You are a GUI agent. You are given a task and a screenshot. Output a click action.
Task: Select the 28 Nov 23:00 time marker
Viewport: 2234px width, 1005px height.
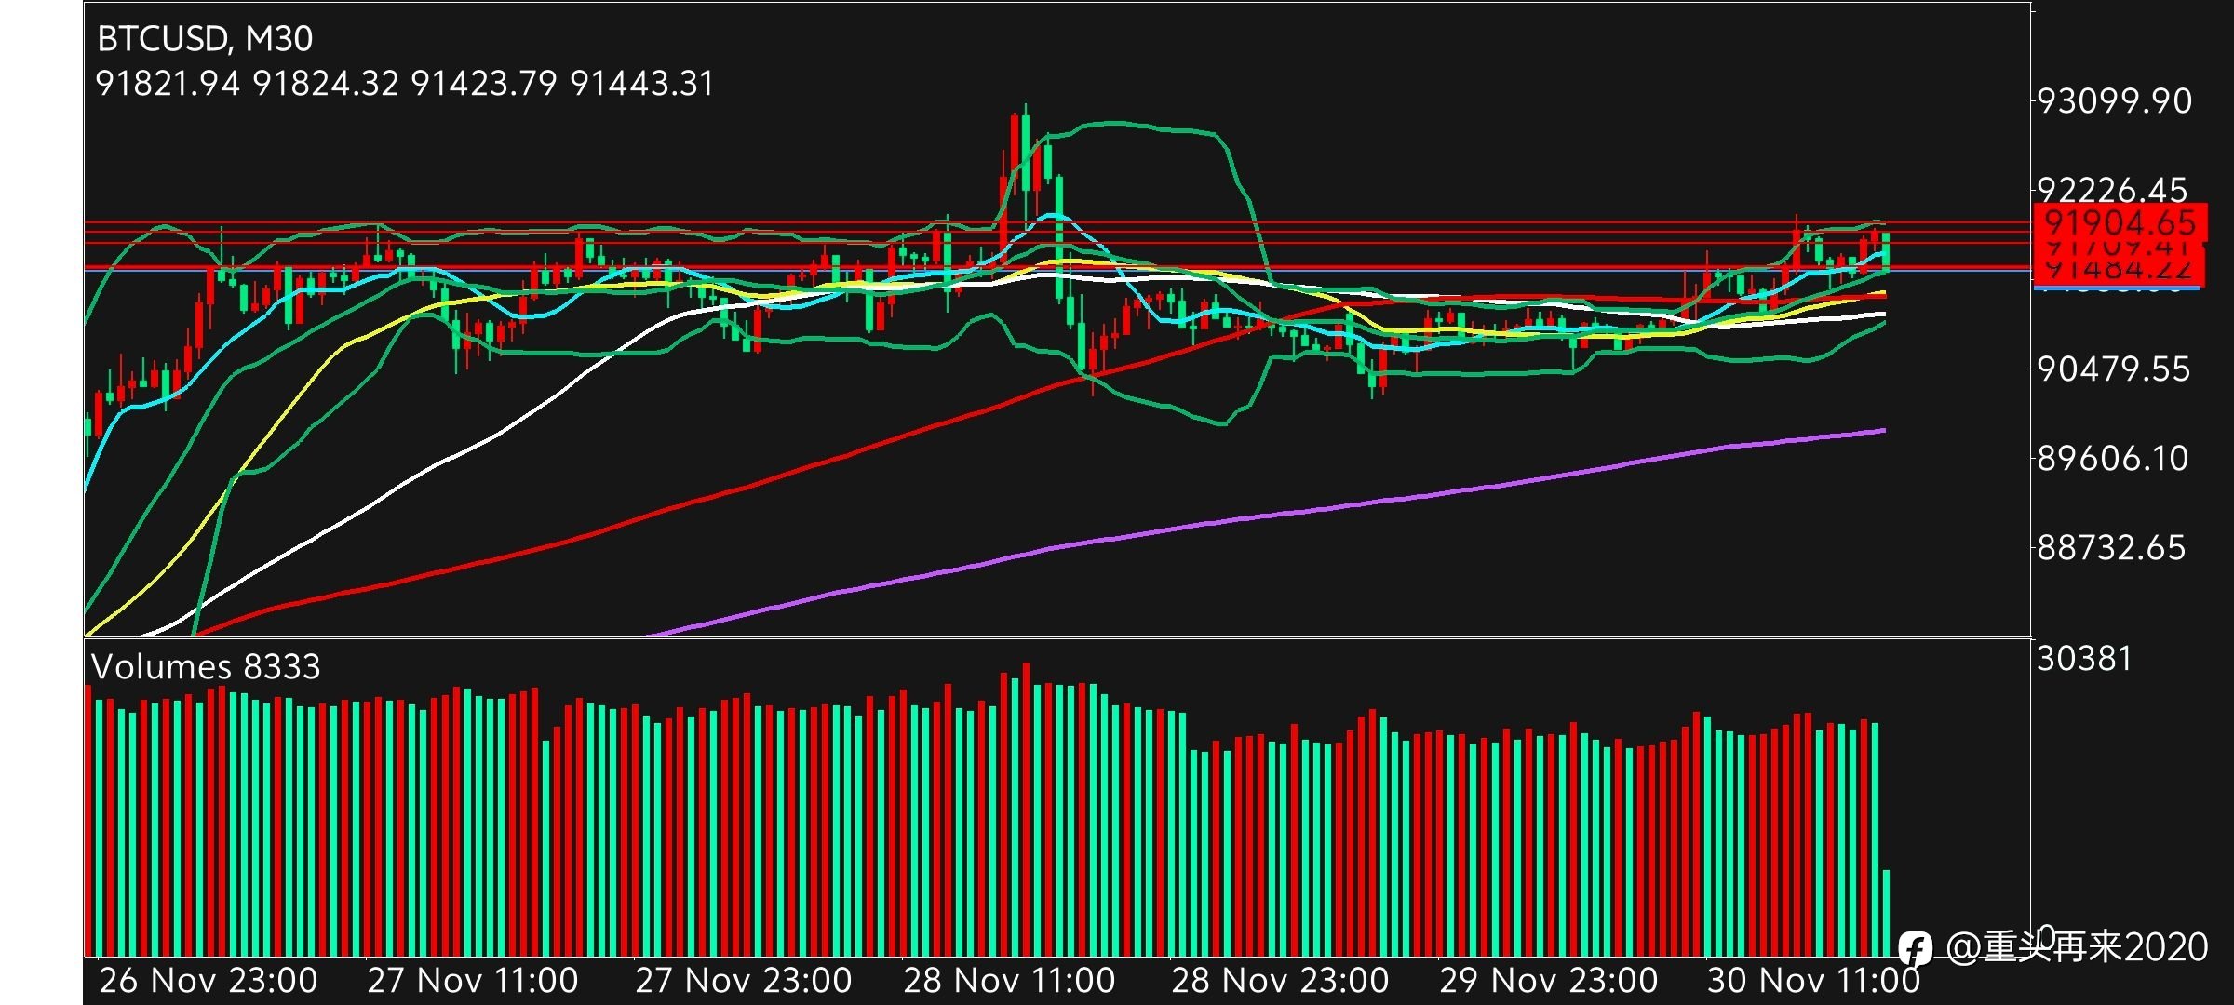point(1280,980)
